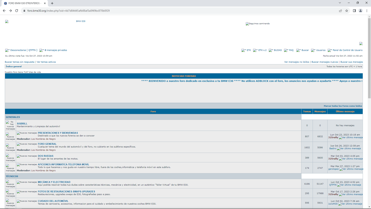Click Buscar mensajes nuevos

(x=325, y=62)
